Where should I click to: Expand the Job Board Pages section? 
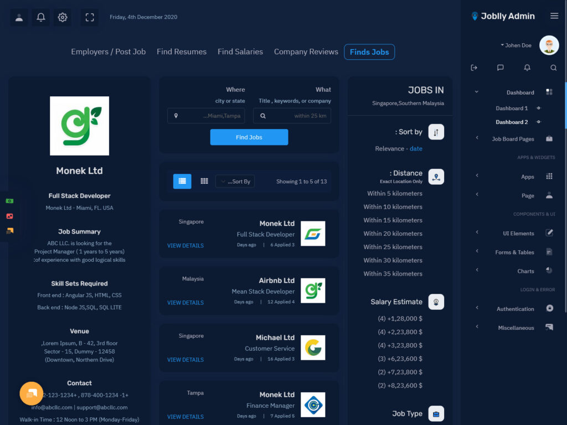click(x=476, y=139)
